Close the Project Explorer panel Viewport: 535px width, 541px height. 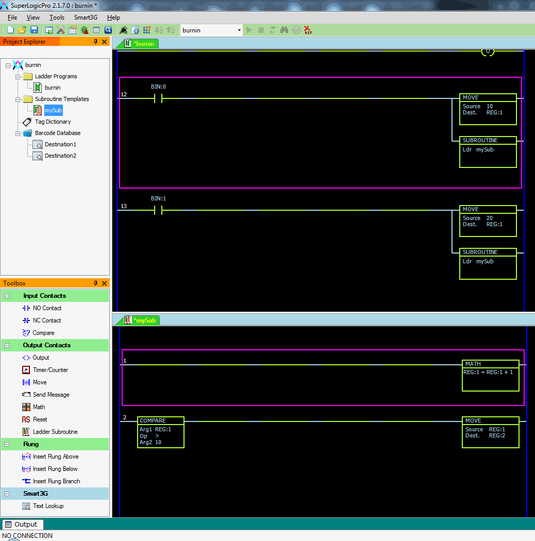(x=105, y=42)
